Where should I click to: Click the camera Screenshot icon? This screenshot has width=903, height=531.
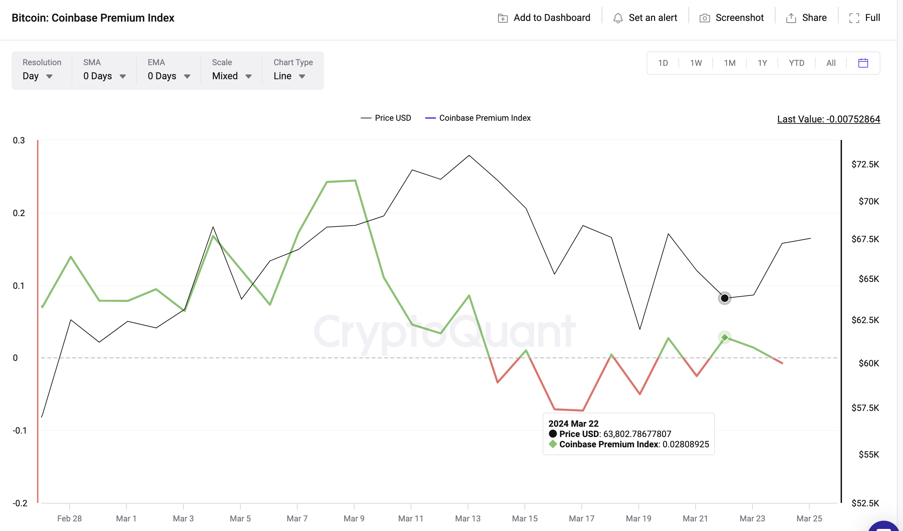point(705,18)
